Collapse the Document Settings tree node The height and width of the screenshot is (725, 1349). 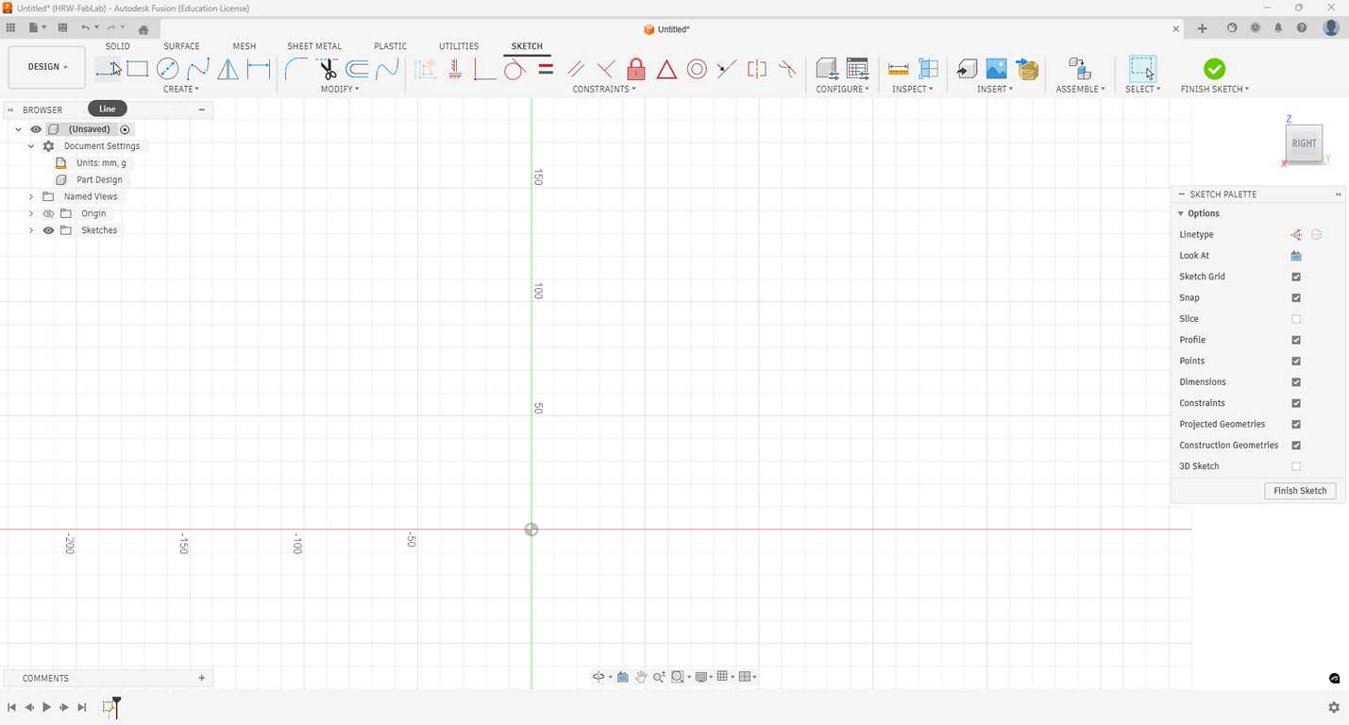click(x=31, y=146)
